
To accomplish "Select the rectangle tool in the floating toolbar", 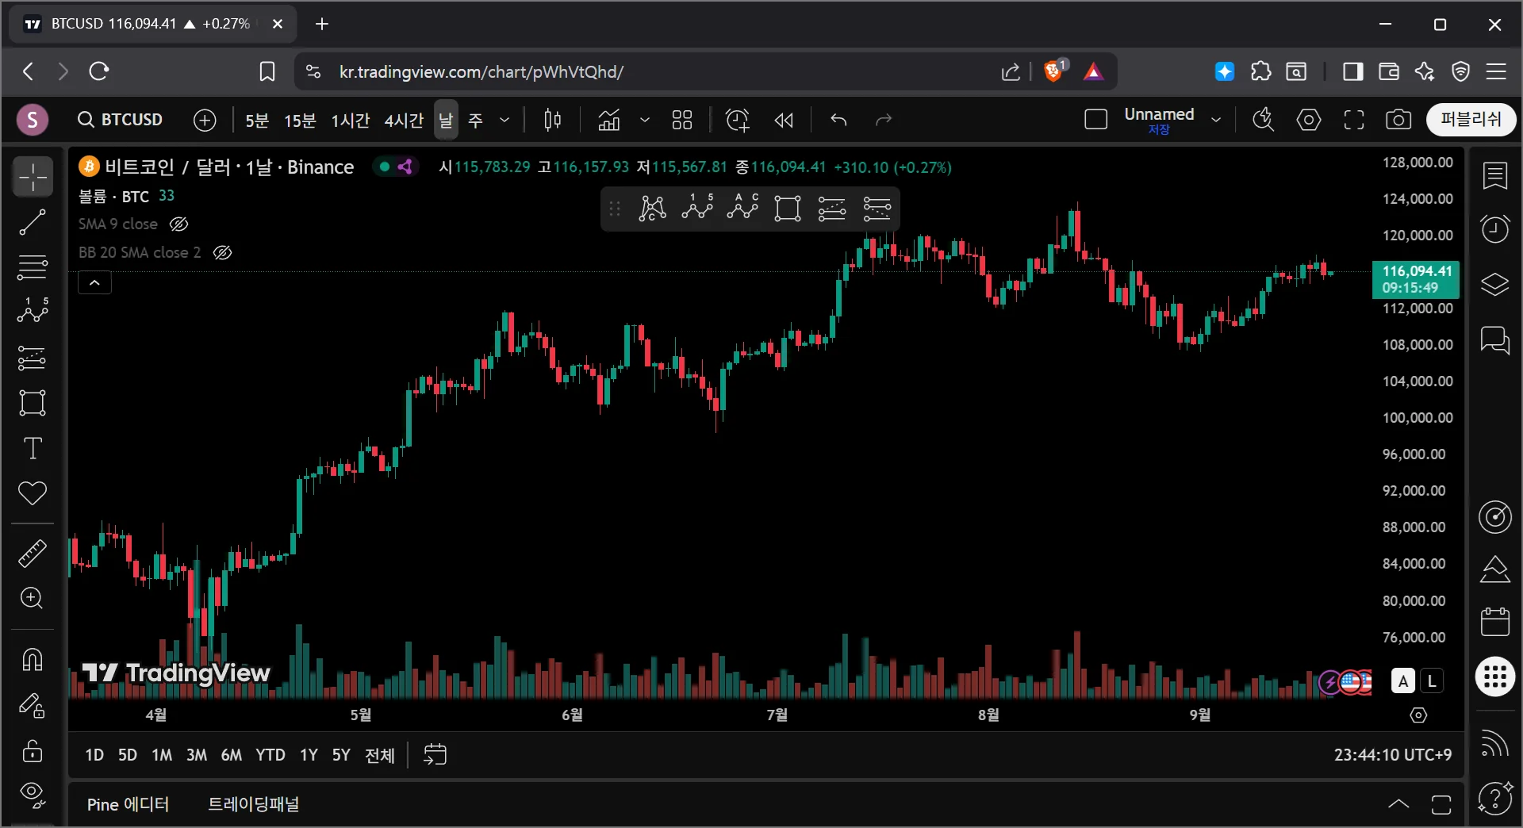I will coord(787,209).
